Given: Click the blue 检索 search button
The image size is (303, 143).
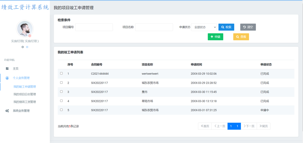Looking at the screenshot, I should click(226, 27).
